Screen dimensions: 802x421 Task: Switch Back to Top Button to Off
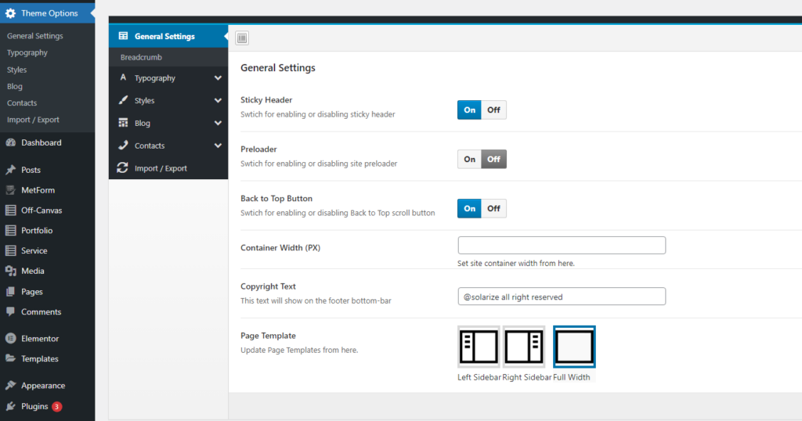click(x=493, y=209)
